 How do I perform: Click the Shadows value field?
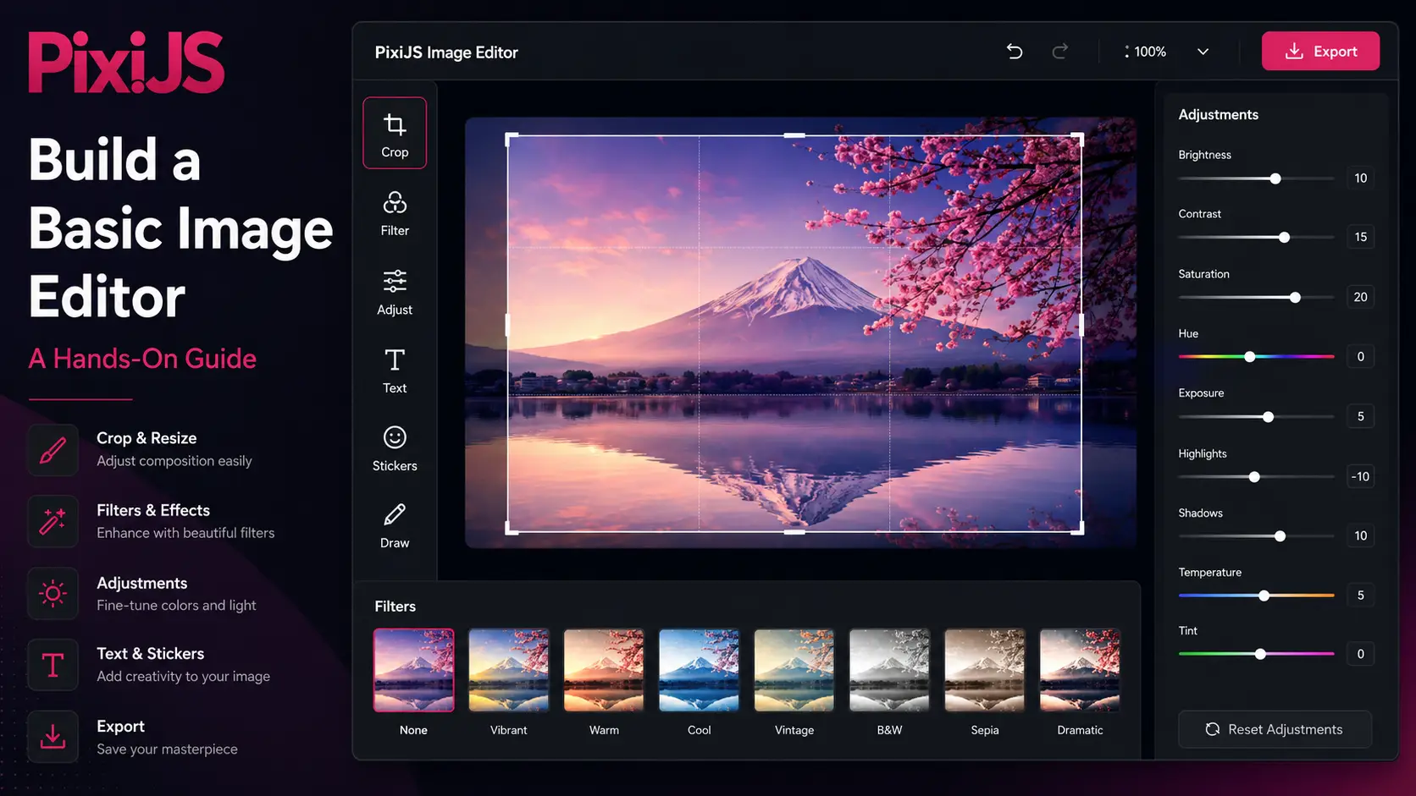[x=1360, y=535]
